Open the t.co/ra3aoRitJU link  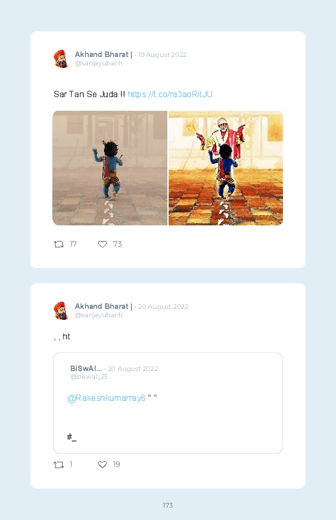170,94
